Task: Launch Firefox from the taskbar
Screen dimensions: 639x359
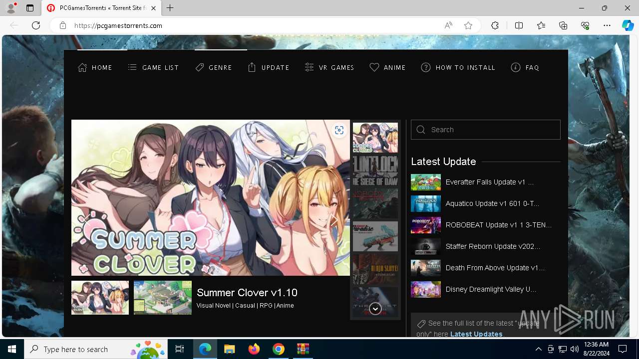Action: pyautogui.click(x=254, y=349)
